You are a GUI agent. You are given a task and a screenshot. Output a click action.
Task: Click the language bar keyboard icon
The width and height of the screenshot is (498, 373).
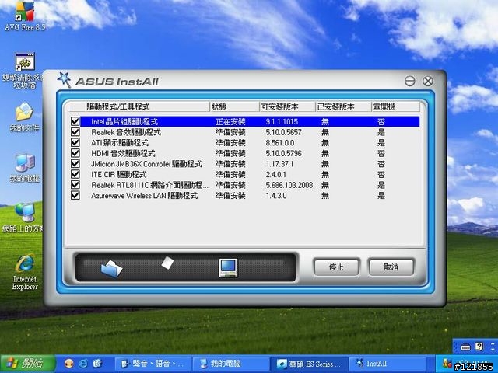[x=465, y=347]
